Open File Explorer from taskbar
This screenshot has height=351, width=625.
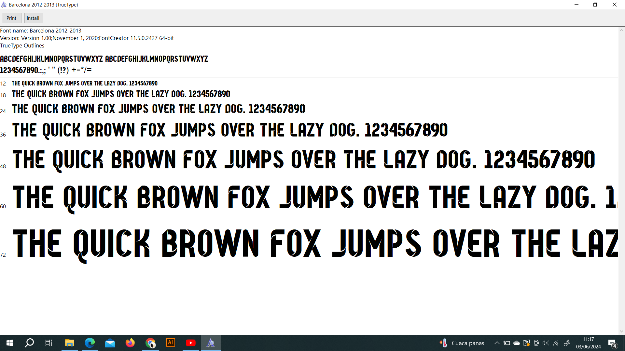tap(69, 343)
